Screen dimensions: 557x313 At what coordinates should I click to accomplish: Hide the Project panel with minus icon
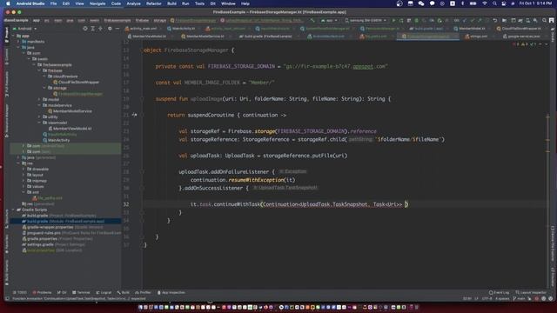click(117, 29)
